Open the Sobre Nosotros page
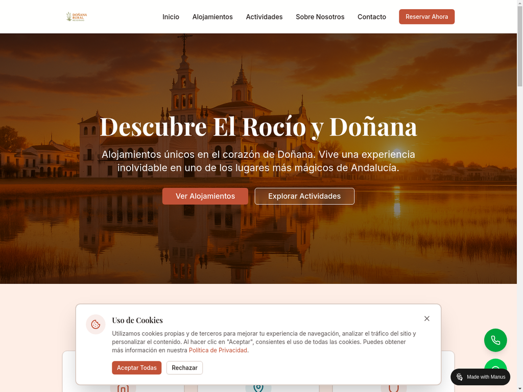 (320, 17)
